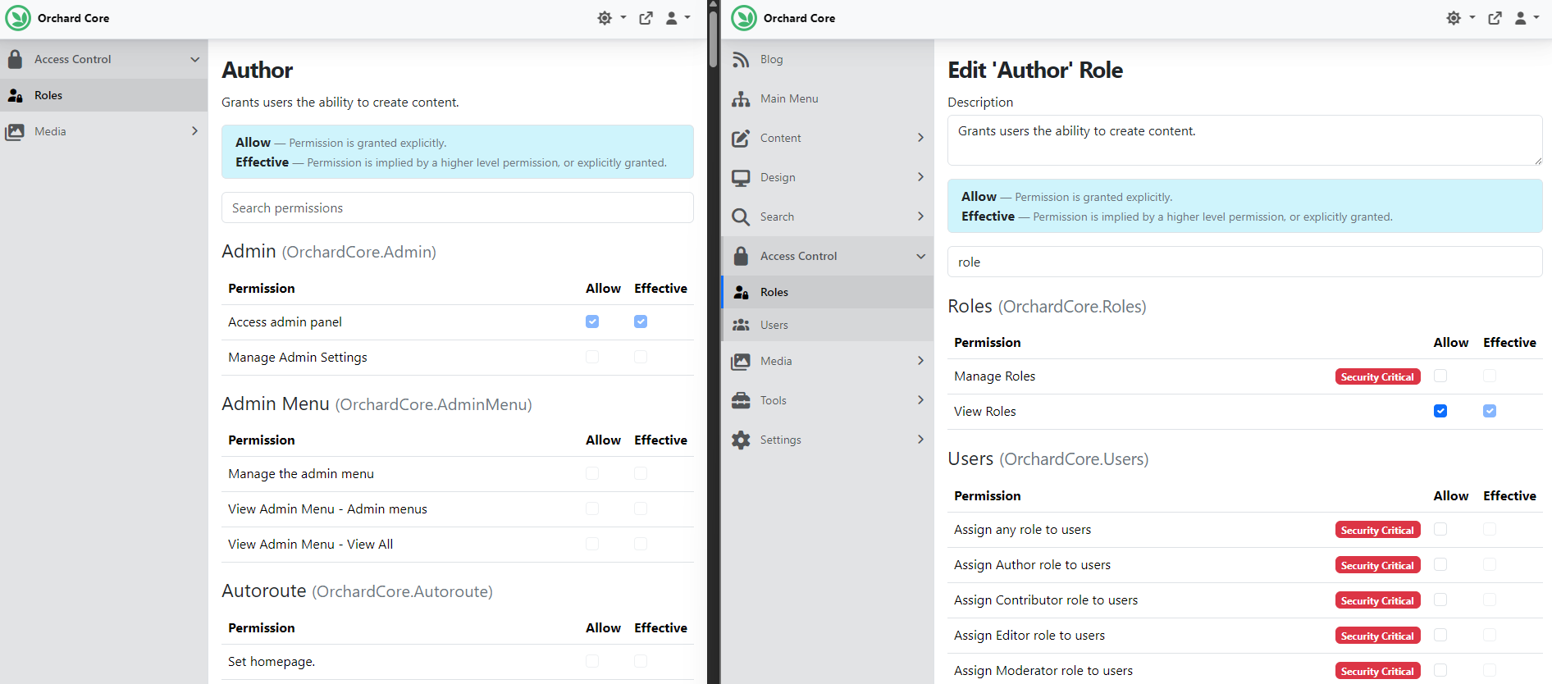Screen dimensions: 1552x684
Task: Click Access Control lock icon in left window
Action: (15, 59)
